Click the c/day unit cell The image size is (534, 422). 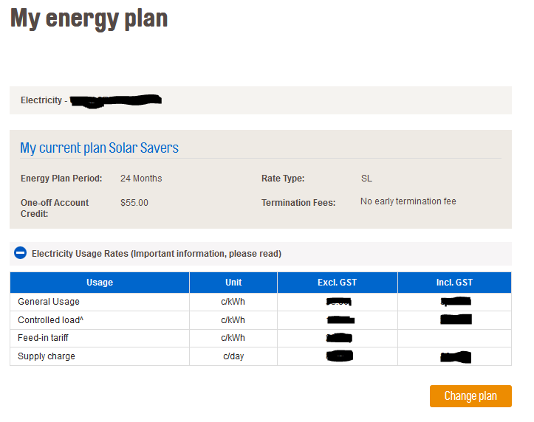(x=233, y=356)
